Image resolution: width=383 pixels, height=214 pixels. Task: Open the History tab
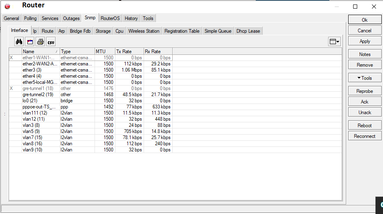pos(131,18)
